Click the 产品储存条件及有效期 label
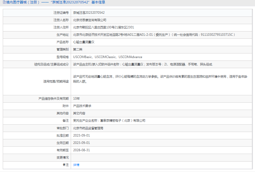This screenshot has height=172, width=255. [x=54, y=98]
